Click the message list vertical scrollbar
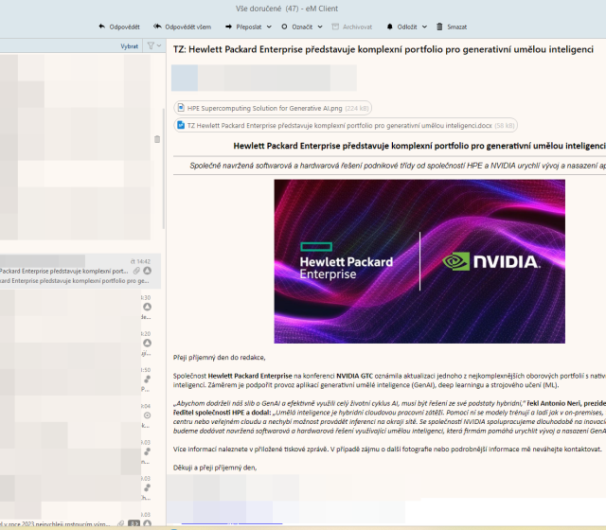The height and width of the screenshot is (530, 606). click(x=164, y=168)
